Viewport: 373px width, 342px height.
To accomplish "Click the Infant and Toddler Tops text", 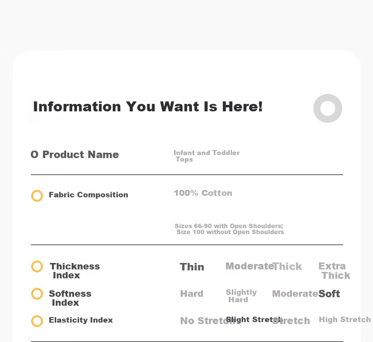I will (207, 156).
